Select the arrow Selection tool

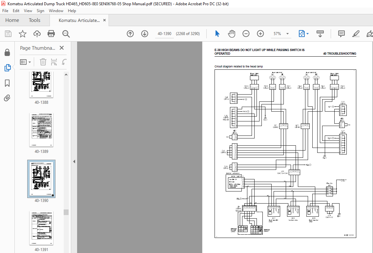[x=217, y=34]
